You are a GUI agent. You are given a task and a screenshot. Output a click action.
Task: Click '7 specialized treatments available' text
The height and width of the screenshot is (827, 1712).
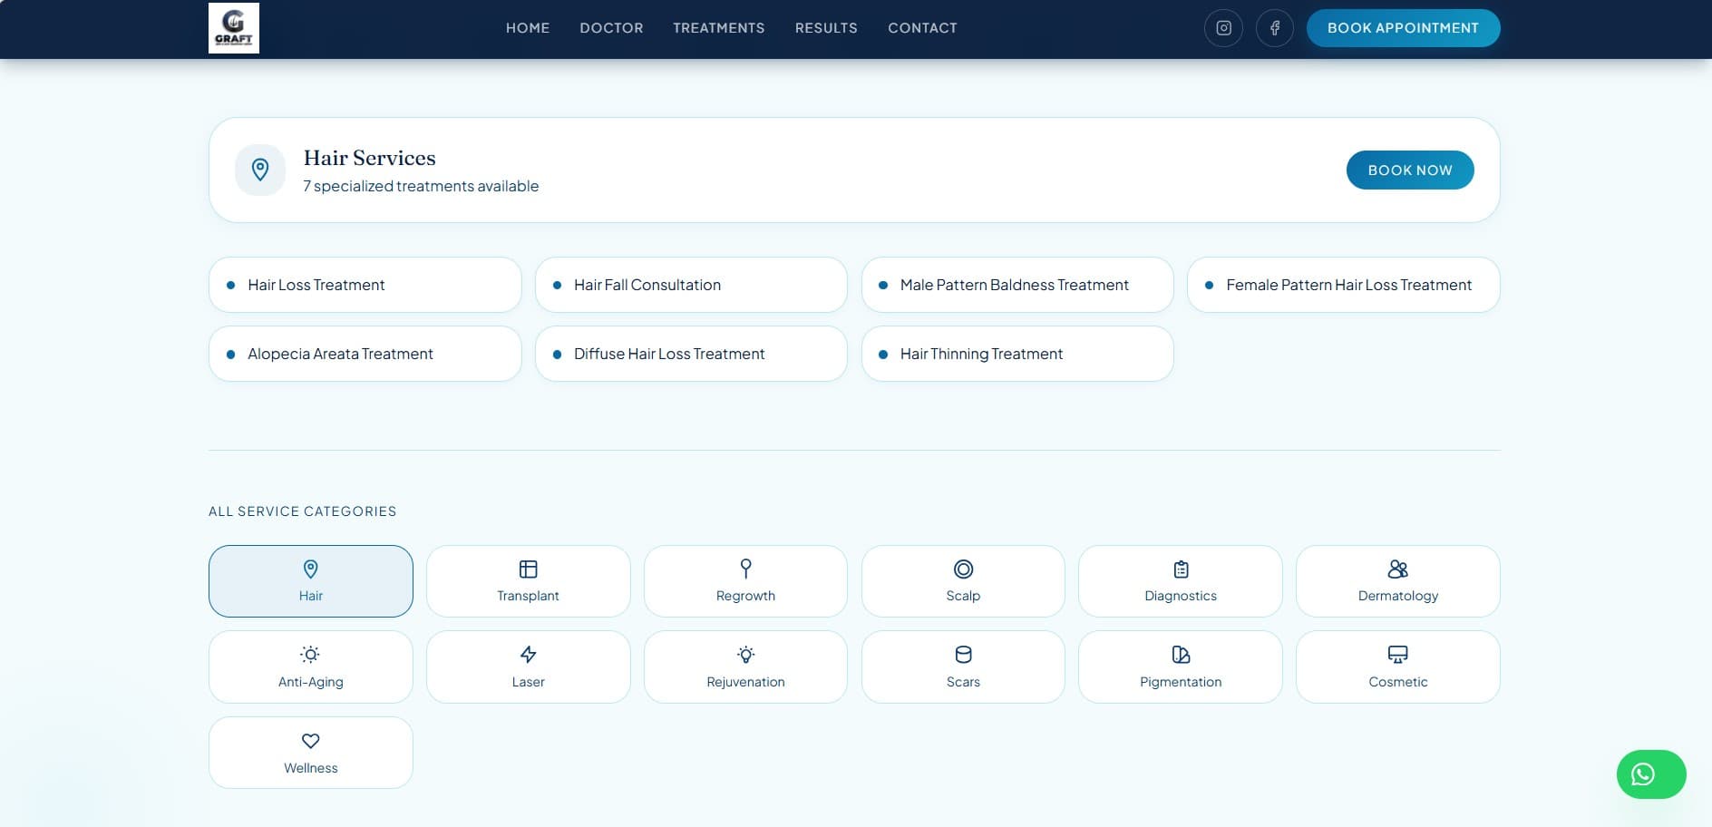(421, 186)
